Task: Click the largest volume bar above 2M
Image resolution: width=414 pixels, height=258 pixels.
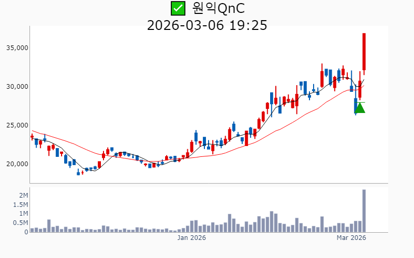Action: click(x=364, y=211)
